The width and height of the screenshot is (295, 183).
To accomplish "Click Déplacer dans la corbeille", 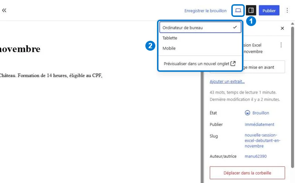I will pos(247,173).
